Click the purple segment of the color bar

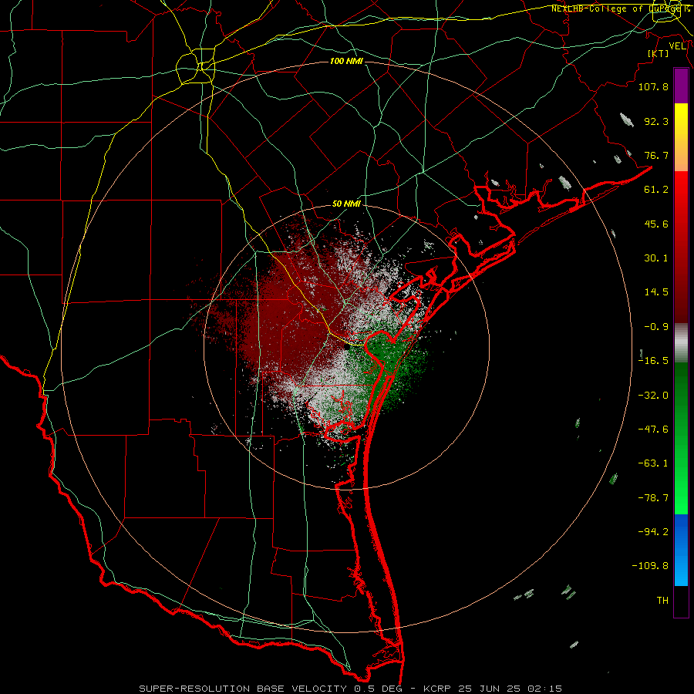click(x=681, y=86)
